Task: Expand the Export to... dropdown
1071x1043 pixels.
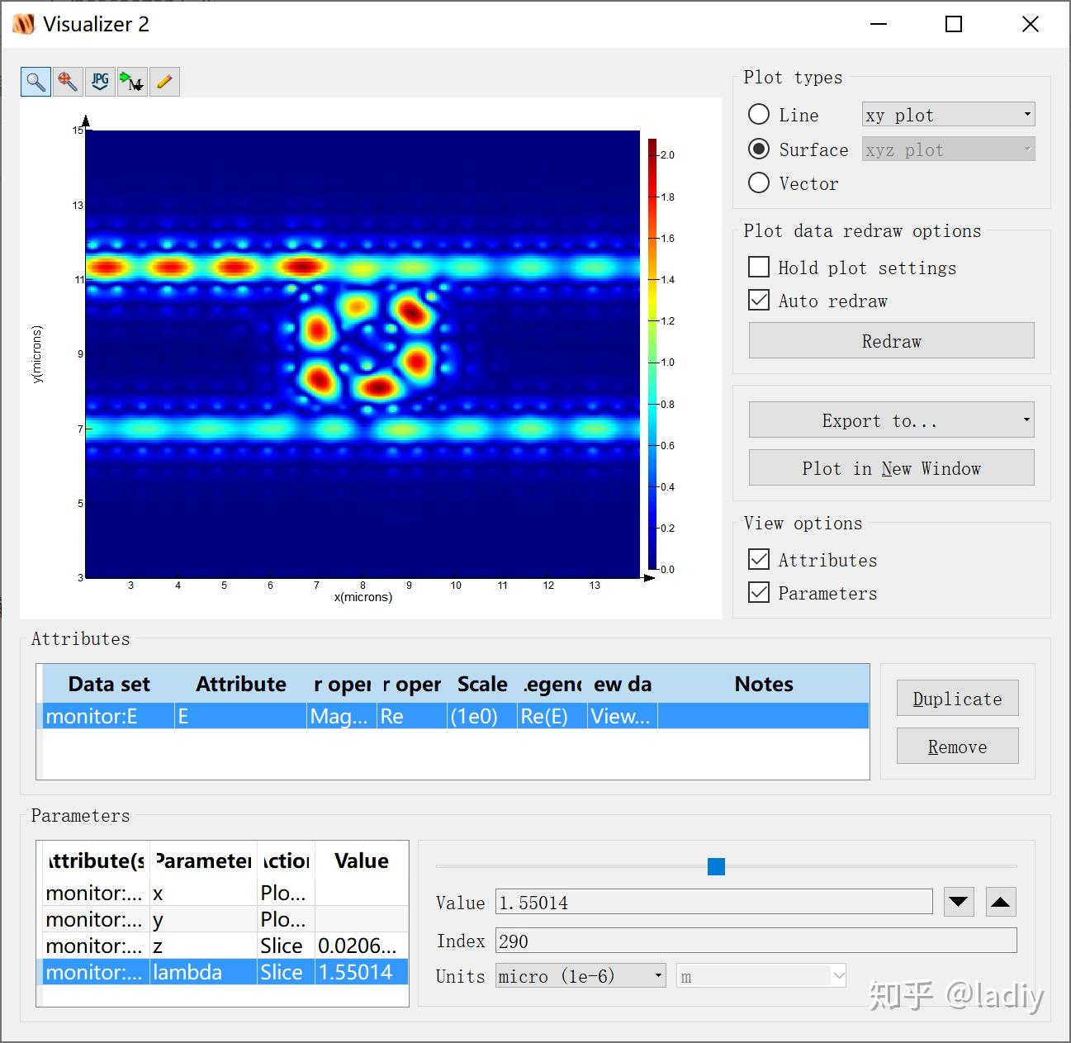Action: 891,420
